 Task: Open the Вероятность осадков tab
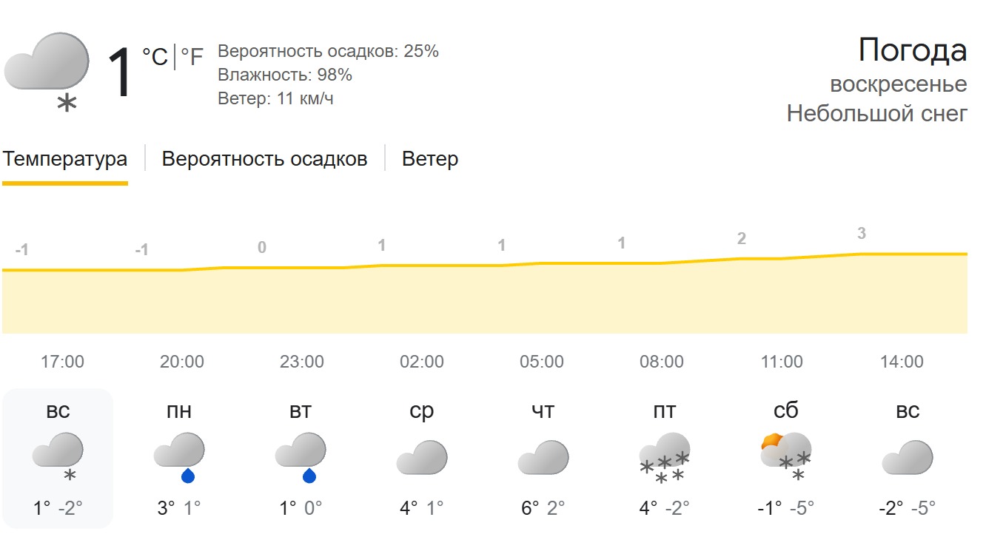pyautogui.click(x=264, y=159)
